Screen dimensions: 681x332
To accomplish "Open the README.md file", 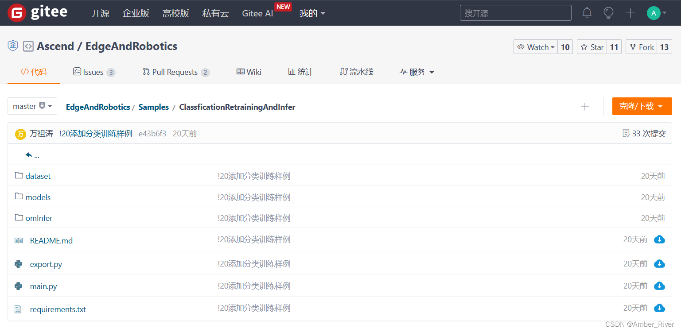I will (51, 241).
